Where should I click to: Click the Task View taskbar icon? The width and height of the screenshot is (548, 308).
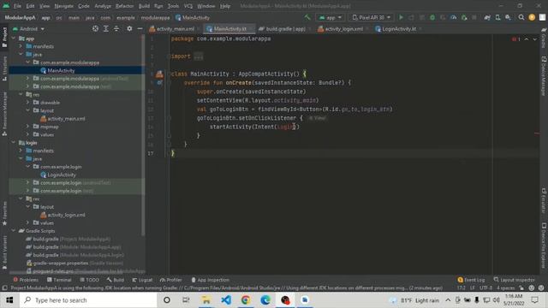pyautogui.click(x=186, y=300)
